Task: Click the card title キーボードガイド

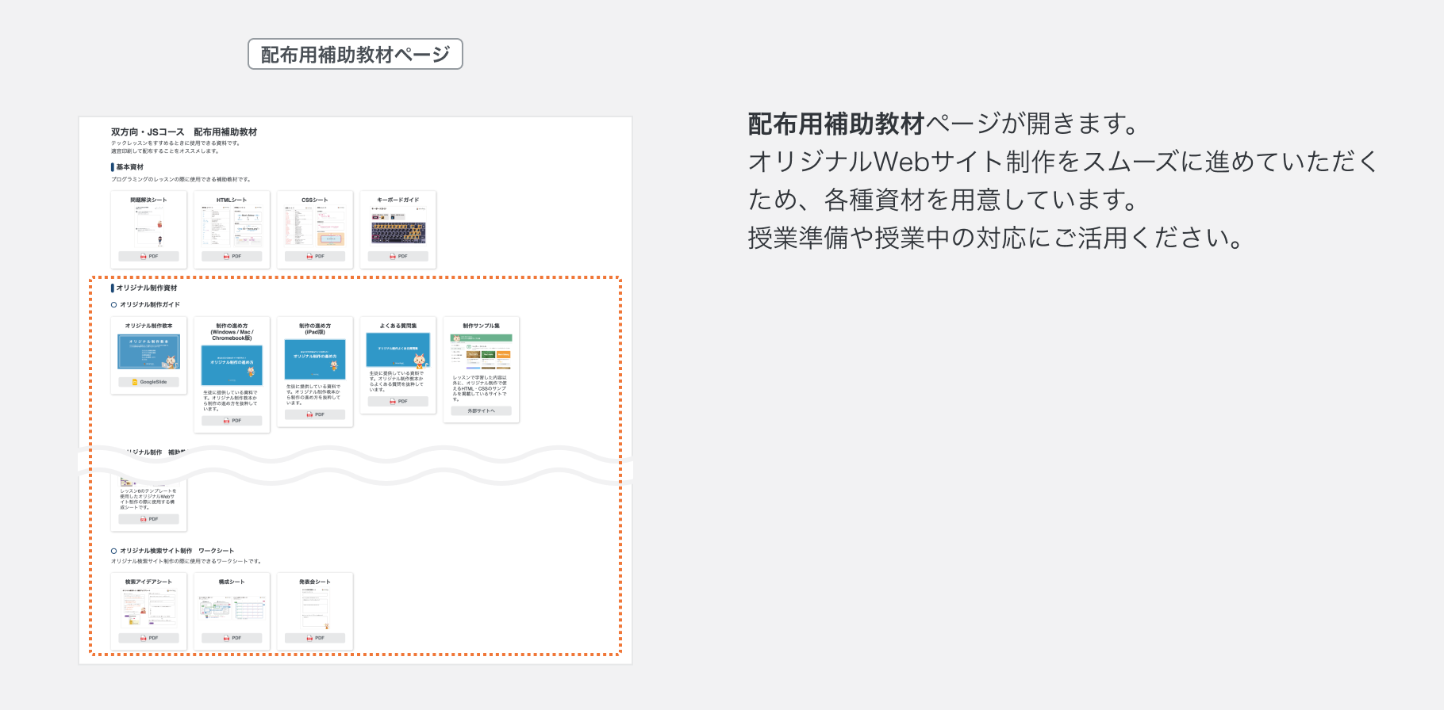Action: [397, 200]
